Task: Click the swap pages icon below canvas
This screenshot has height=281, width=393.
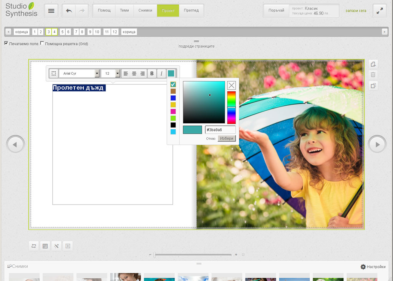Action: tap(34, 246)
